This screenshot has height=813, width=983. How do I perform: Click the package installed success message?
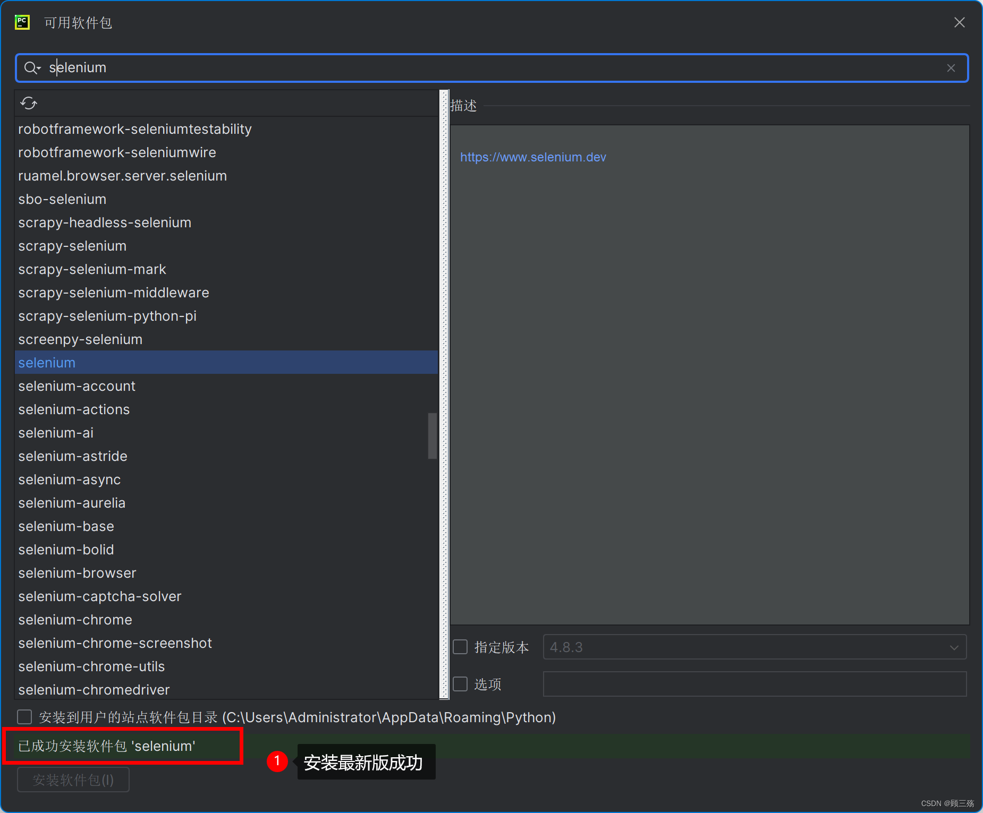click(107, 746)
